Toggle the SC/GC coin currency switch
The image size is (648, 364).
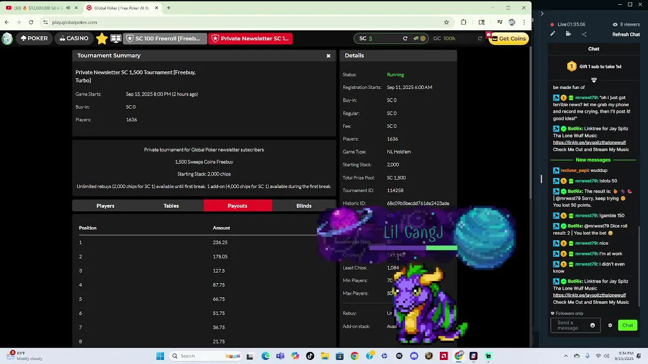click(420, 38)
